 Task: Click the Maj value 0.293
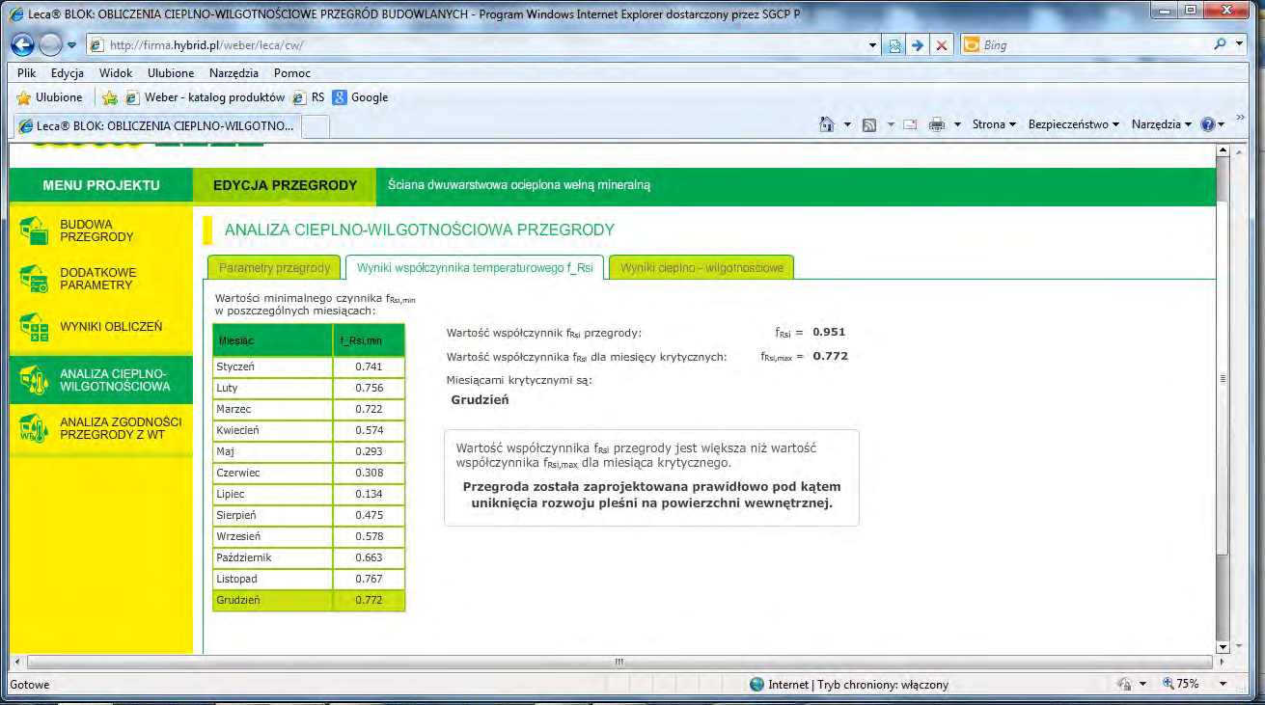click(x=369, y=451)
